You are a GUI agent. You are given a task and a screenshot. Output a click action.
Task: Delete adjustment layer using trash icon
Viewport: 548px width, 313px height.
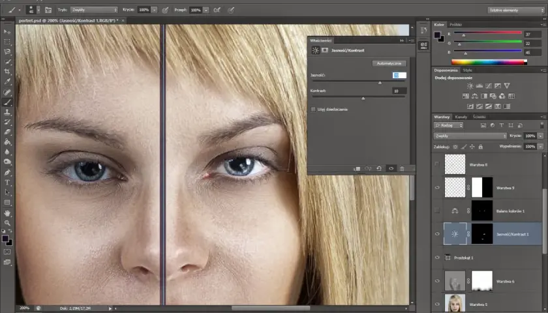(402, 169)
